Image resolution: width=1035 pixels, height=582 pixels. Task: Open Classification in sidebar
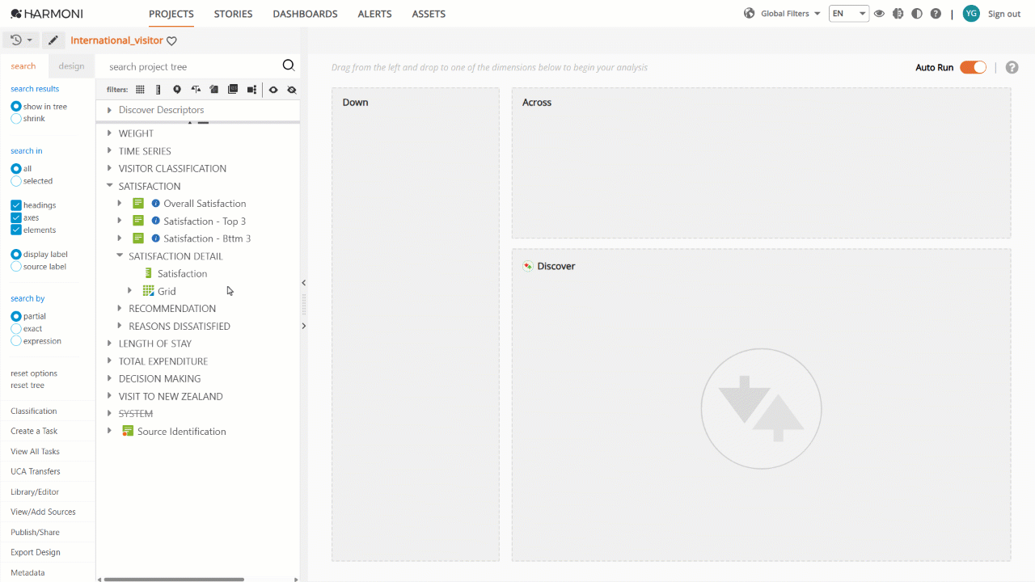(34, 411)
